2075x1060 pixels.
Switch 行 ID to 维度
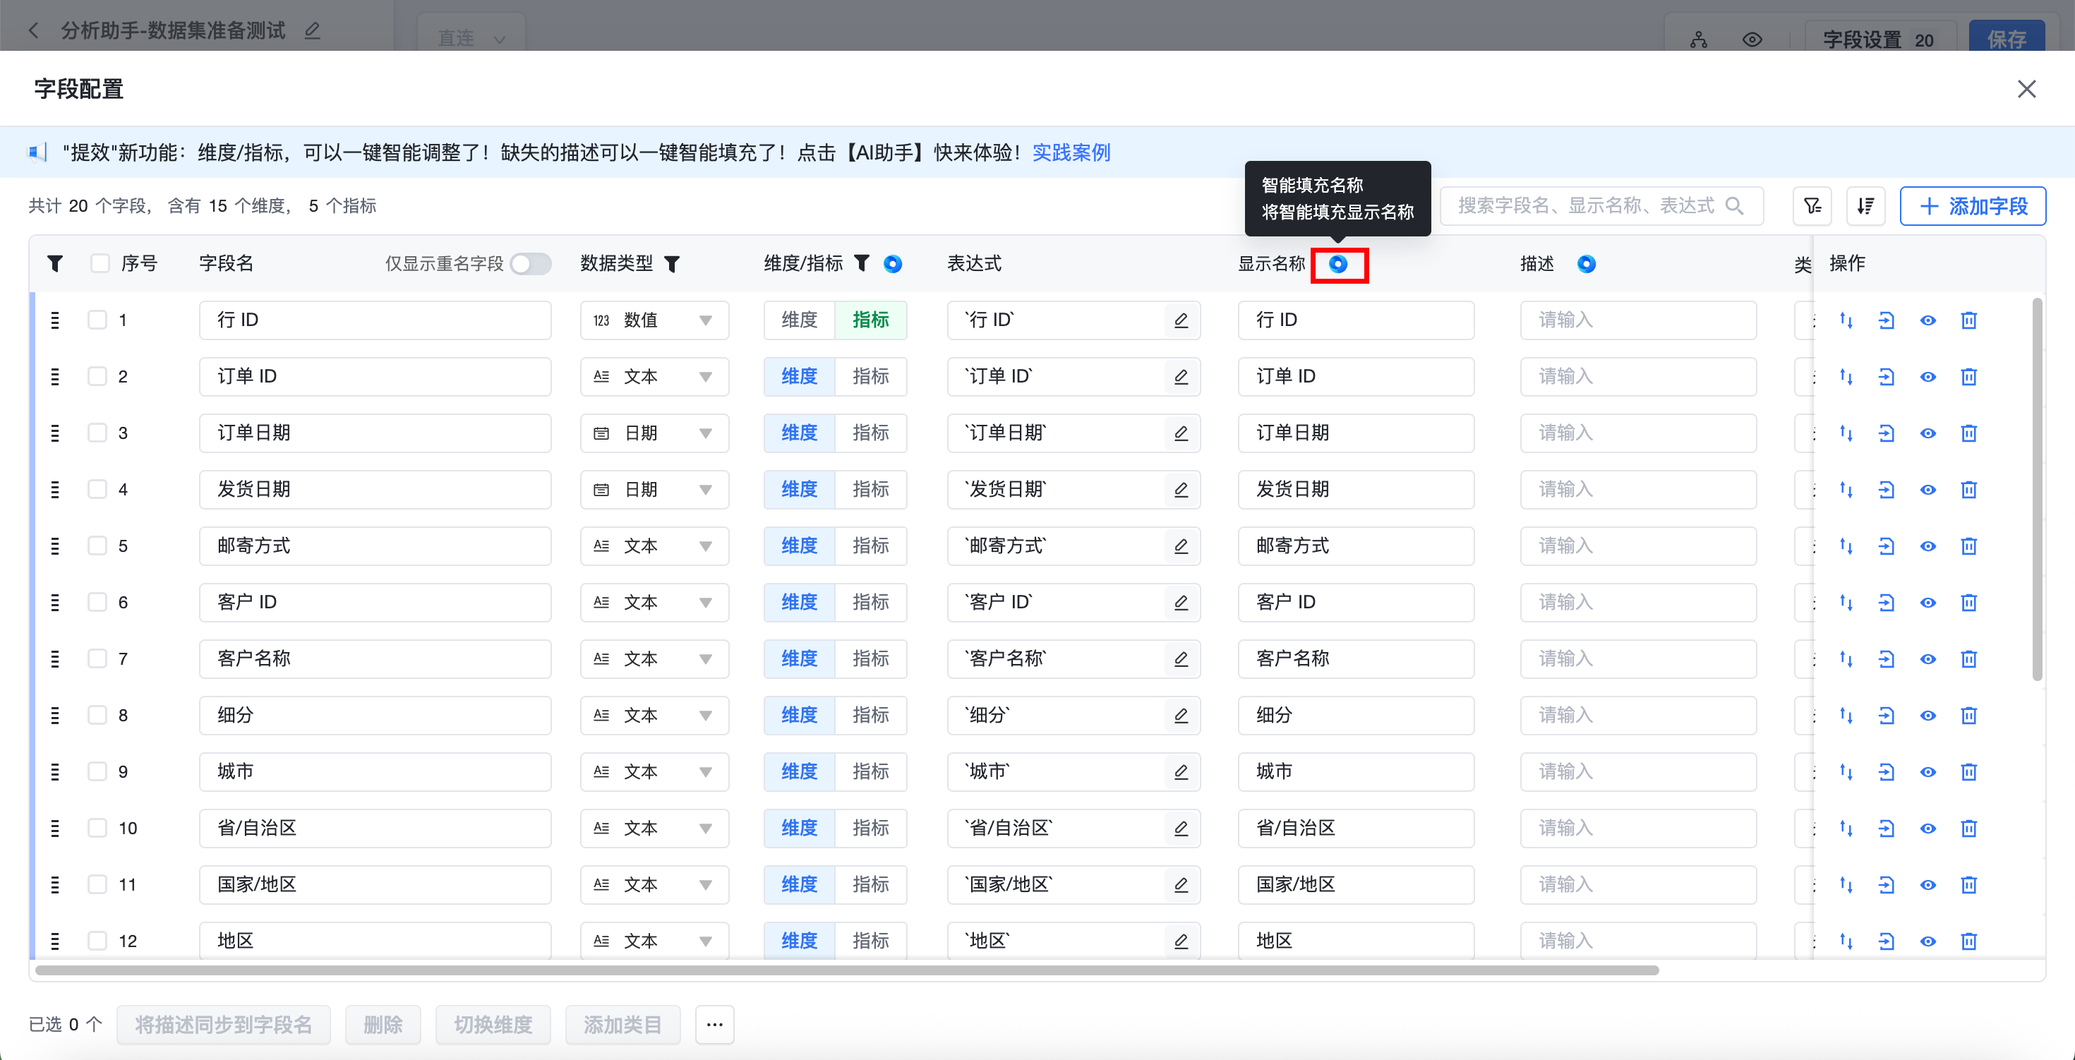pos(800,320)
